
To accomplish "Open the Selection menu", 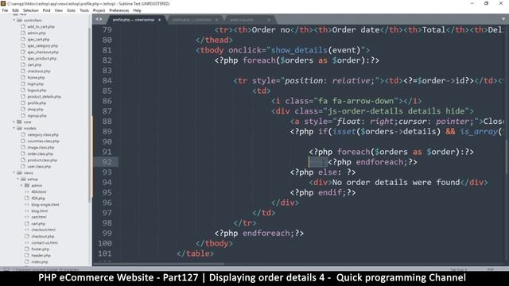I will (31, 10).
